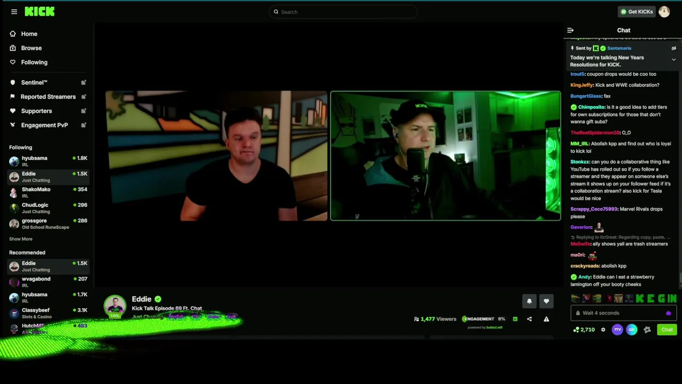Image resolution: width=682 pixels, height=384 pixels.
Task: Toggle stream notifications bell button
Action: coord(529,301)
